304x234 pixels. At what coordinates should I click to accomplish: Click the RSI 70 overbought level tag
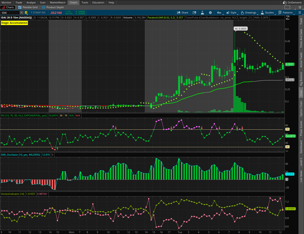coord(287,129)
